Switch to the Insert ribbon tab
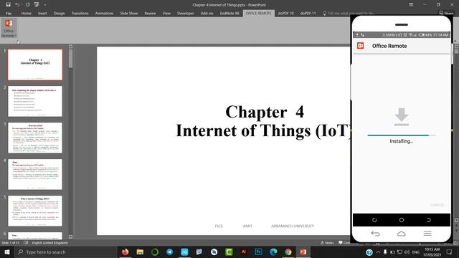Image resolution: width=459 pixels, height=258 pixels. tap(42, 14)
